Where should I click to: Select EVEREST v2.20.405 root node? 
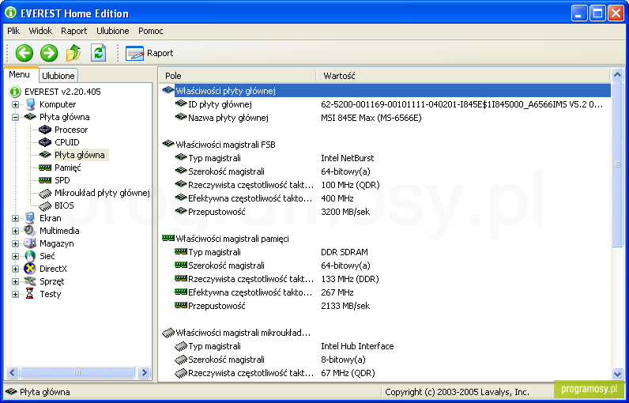coord(62,92)
